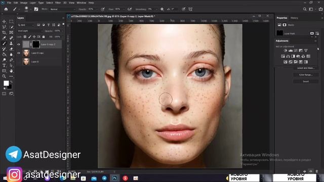324x182 pixels.
Task: Select the Eraser tool
Action: (x=11, y=49)
